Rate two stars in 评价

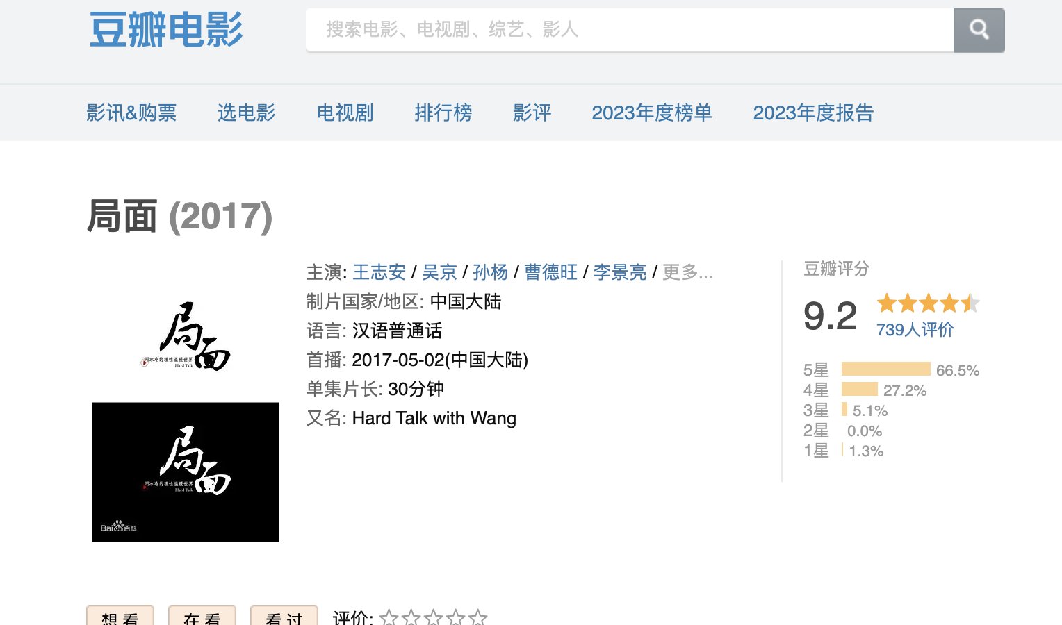click(411, 617)
